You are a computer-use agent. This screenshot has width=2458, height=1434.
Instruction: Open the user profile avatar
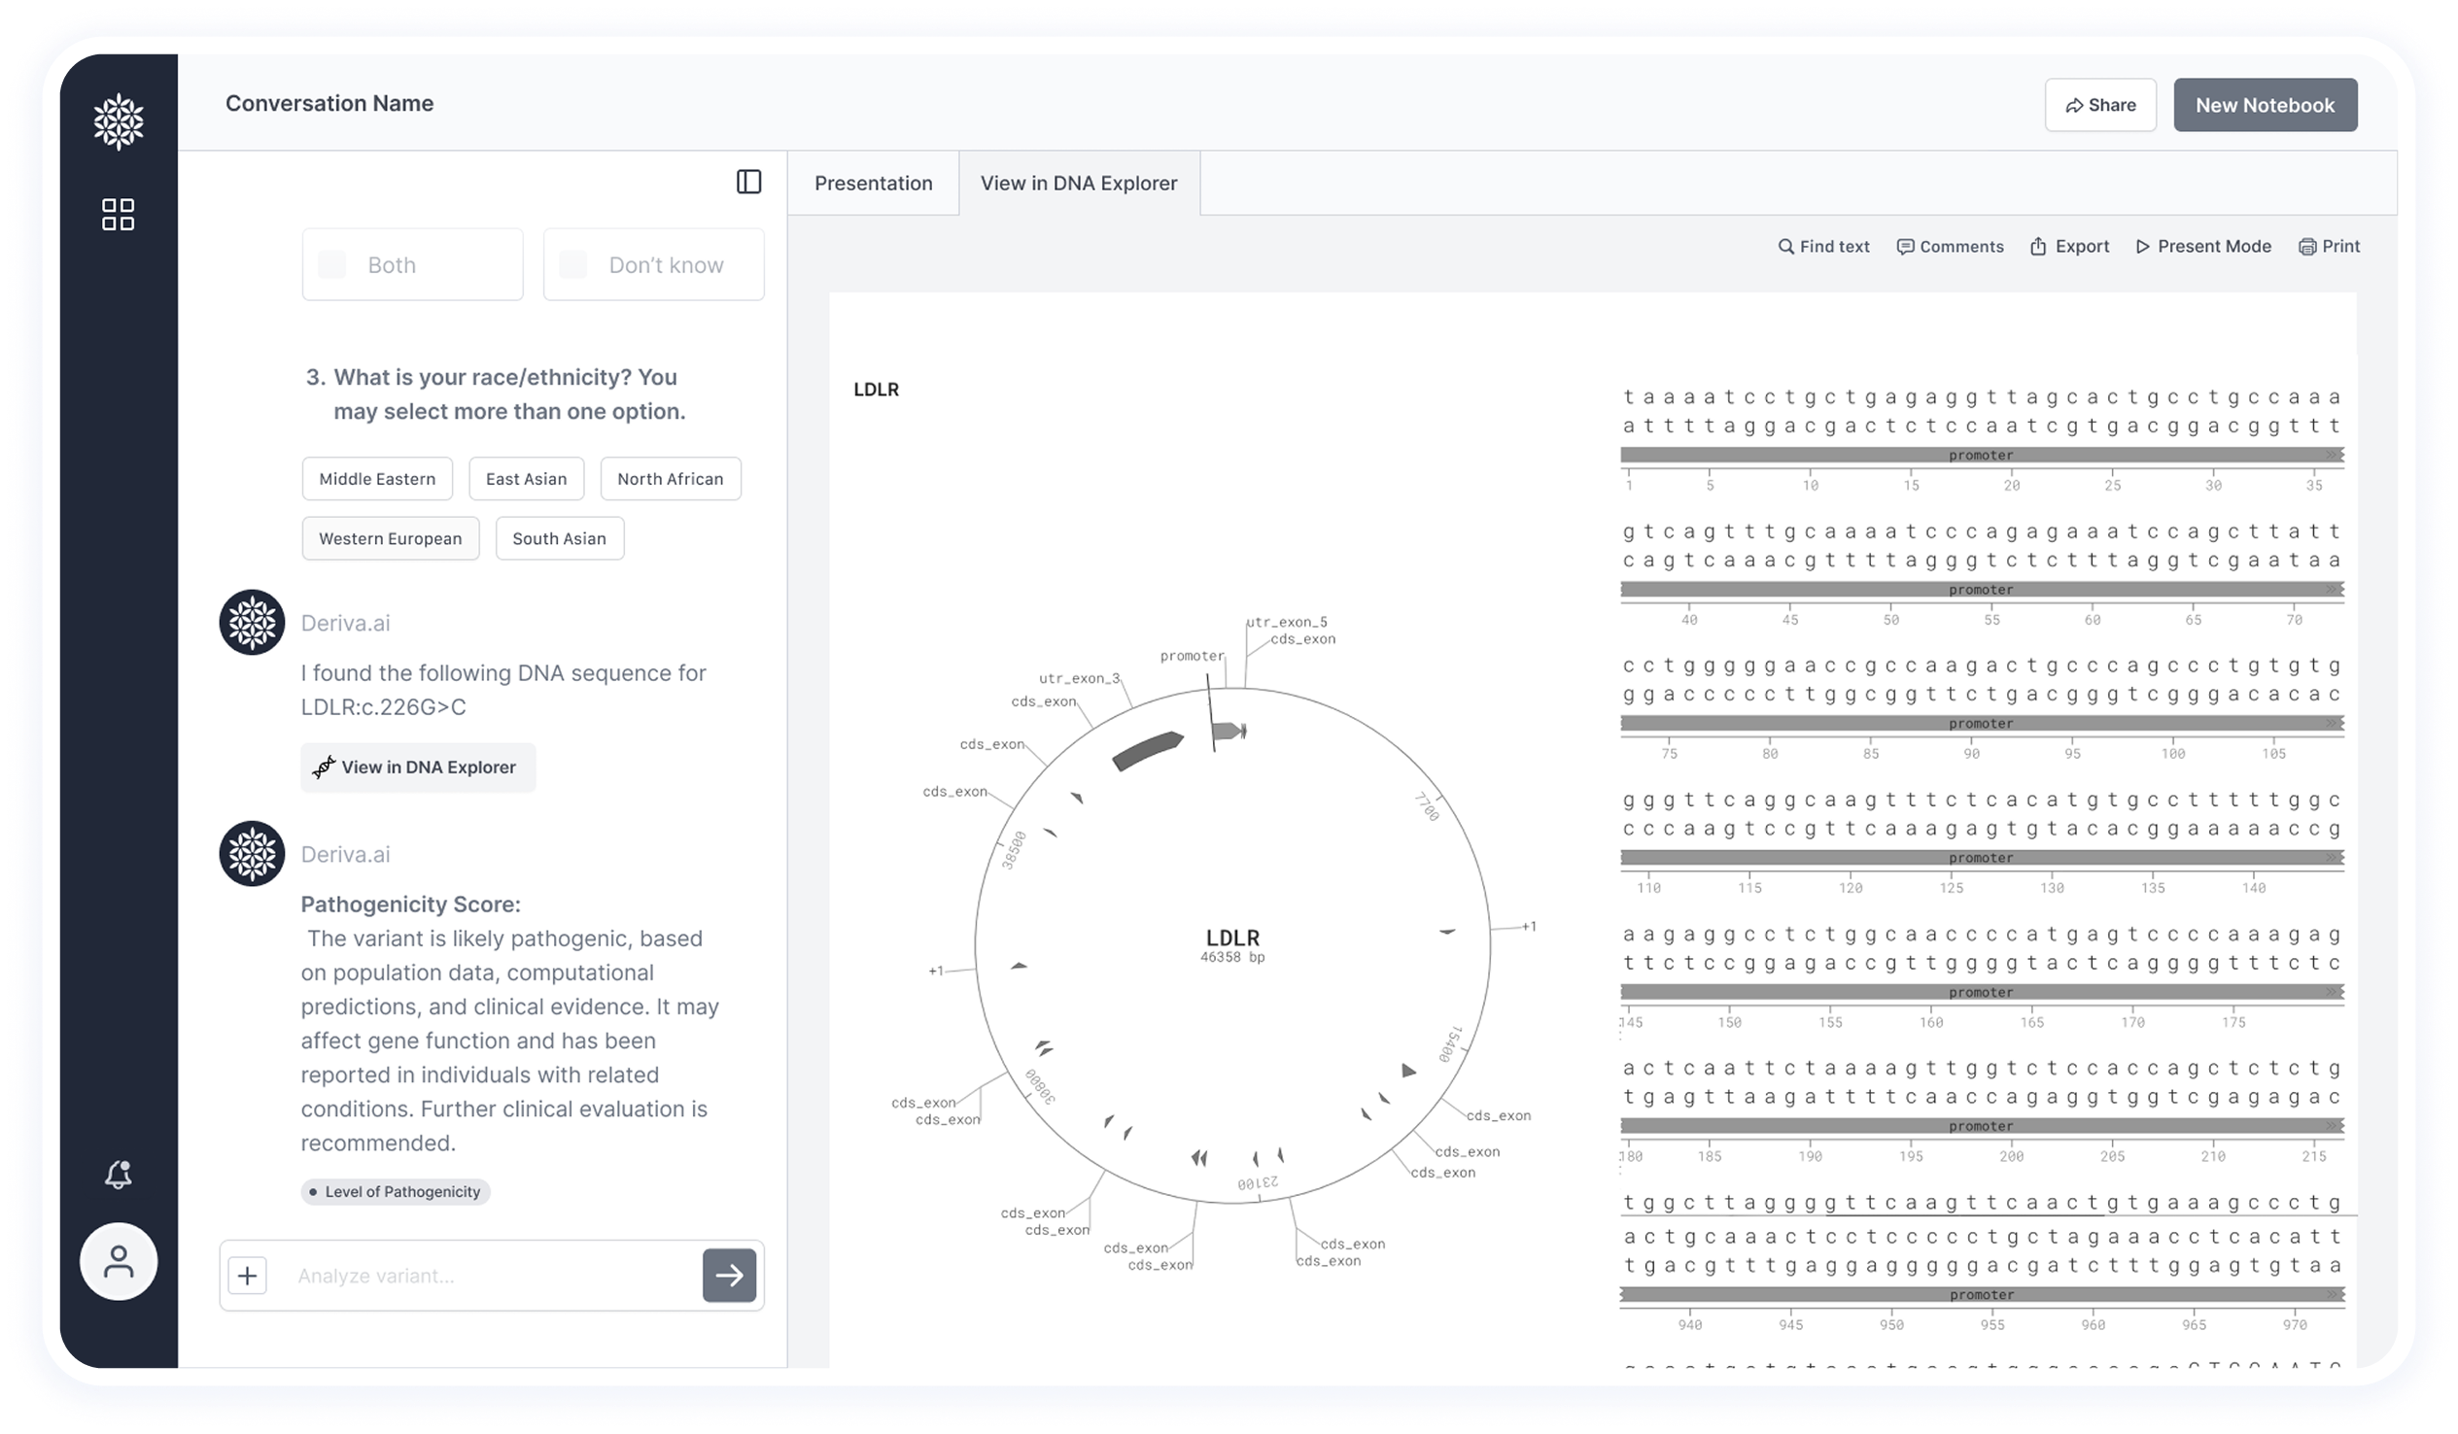pos(118,1261)
